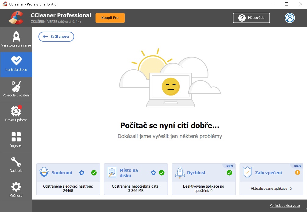Click Deaktivované aplikace po spuštění: 0
307x212 pixels.
(x=204, y=188)
